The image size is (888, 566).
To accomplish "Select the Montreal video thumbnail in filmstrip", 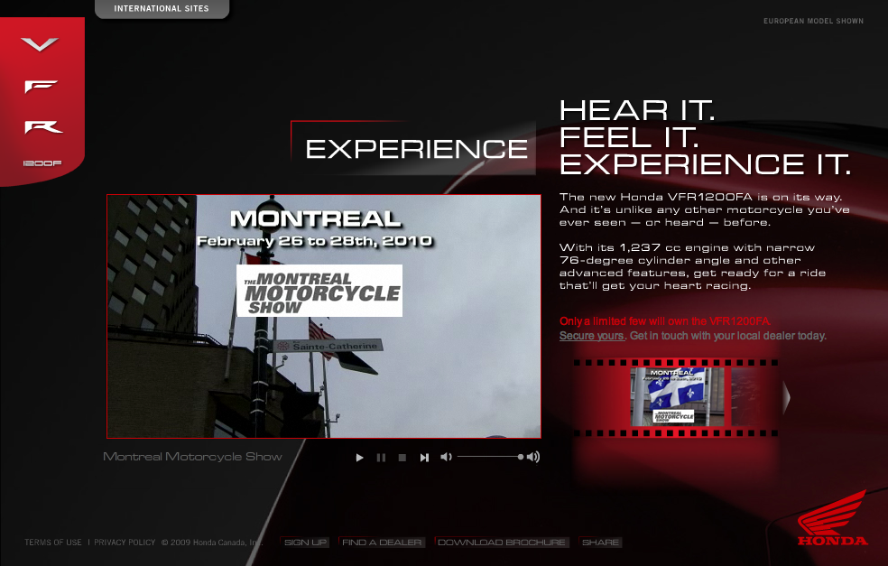I will tap(677, 397).
